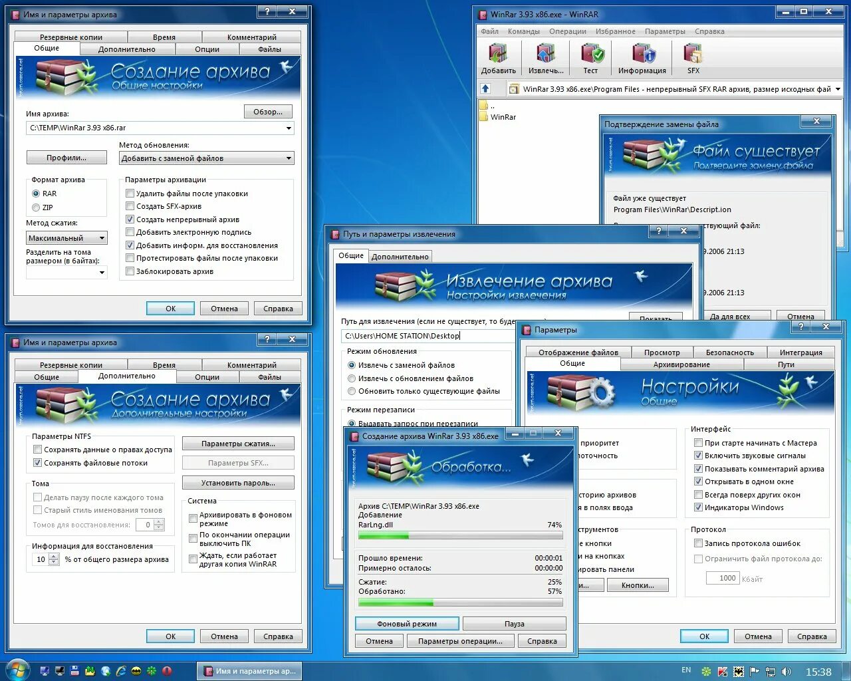Open WinRAR address bar dropdown arrow

(838, 89)
